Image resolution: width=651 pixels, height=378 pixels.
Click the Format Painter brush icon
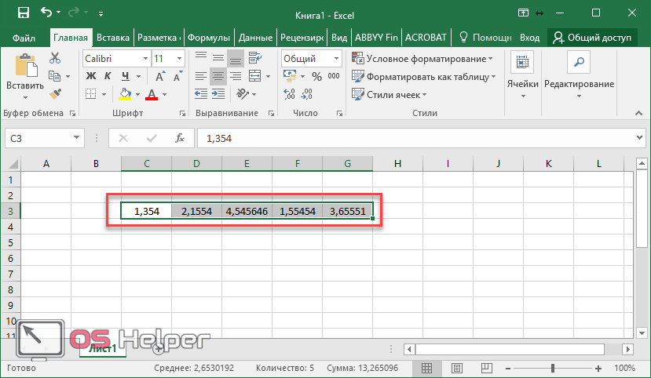coord(55,93)
